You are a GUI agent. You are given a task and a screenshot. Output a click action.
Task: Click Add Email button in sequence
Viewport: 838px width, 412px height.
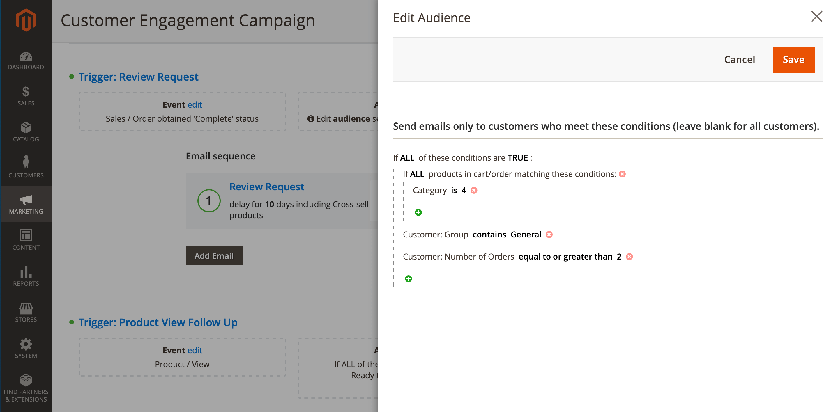pyautogui.click(x=214, y=255)
